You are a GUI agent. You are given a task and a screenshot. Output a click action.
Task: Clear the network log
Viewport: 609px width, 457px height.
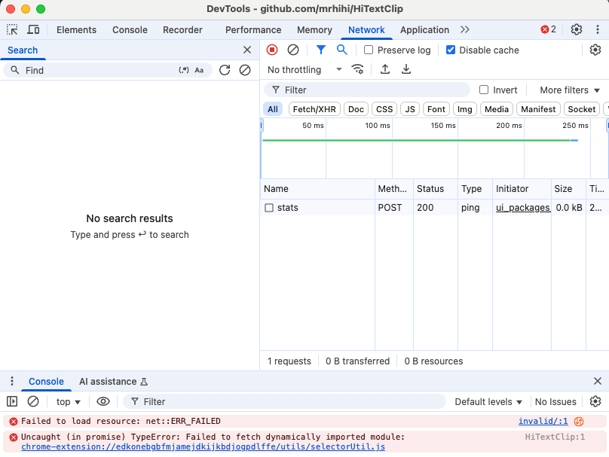click(x=293, y=50)
